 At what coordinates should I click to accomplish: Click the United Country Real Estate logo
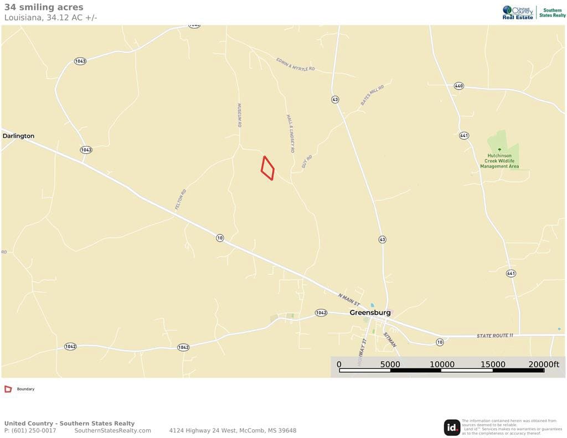(x=518, y=13)
